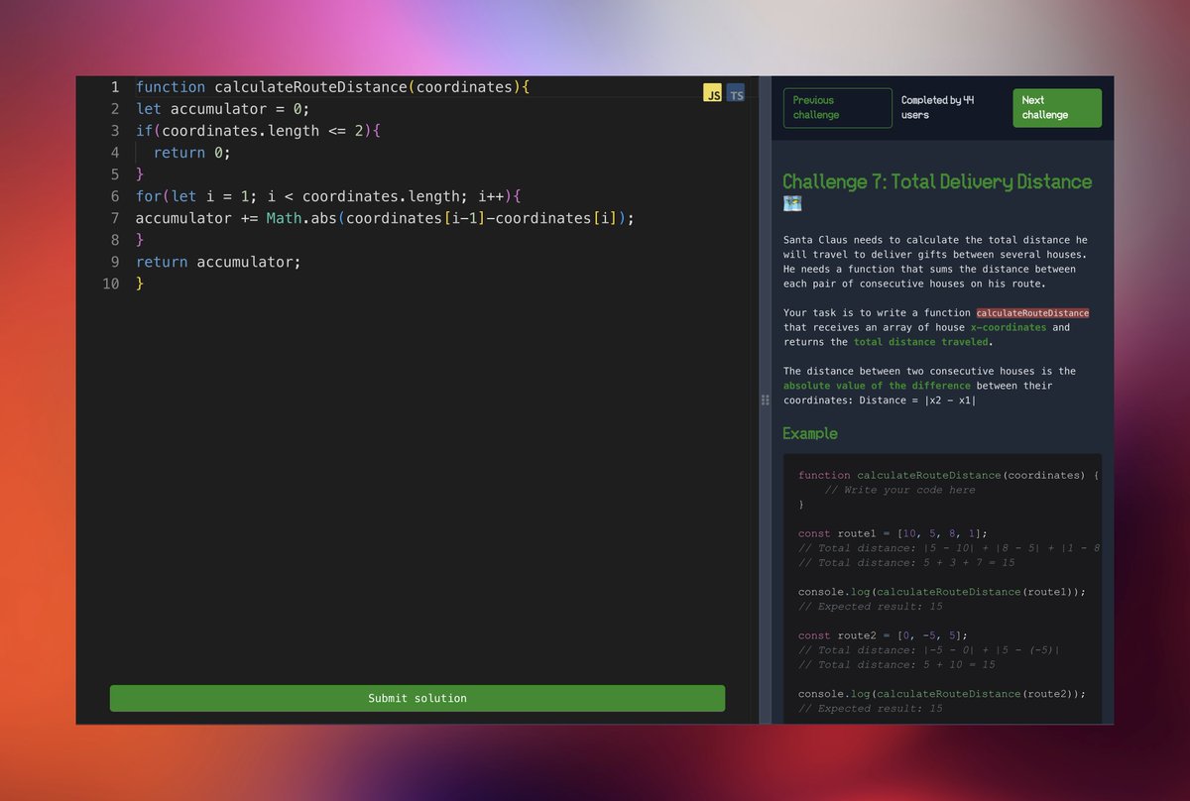Screen dimensions: 1190x801
Task: Click green 'total distance traveled' text
Action: [x=921, y=342]
